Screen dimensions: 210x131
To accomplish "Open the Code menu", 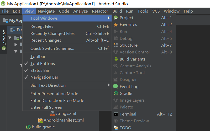I will tap(64, 11).
